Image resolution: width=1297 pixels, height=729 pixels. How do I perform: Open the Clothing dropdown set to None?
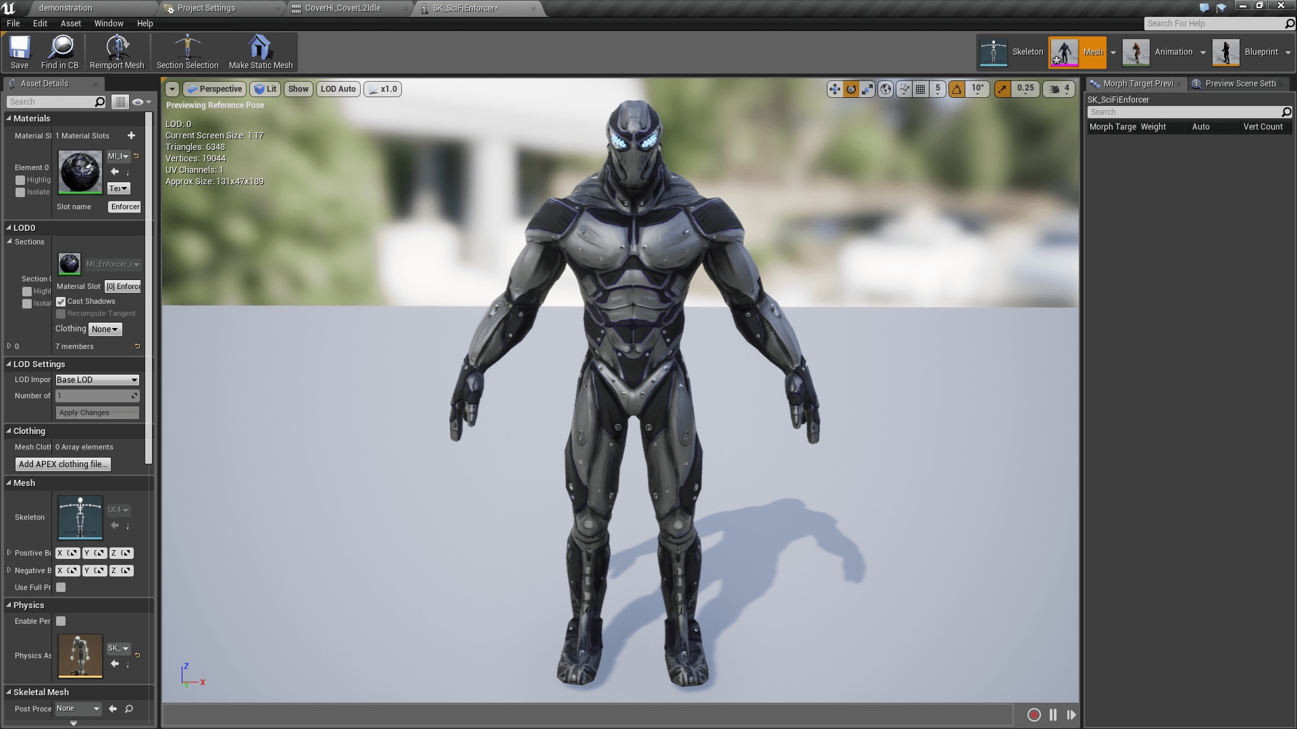tap(105, 329)
